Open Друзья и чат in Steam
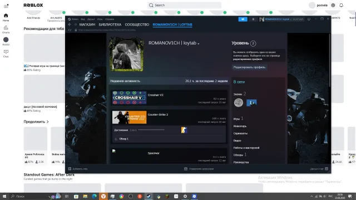 pyautogui.click(x=319, y=169)
